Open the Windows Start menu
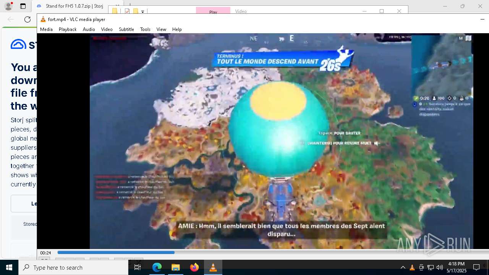This screenshot has height=275, width=489. coord(9,267)
